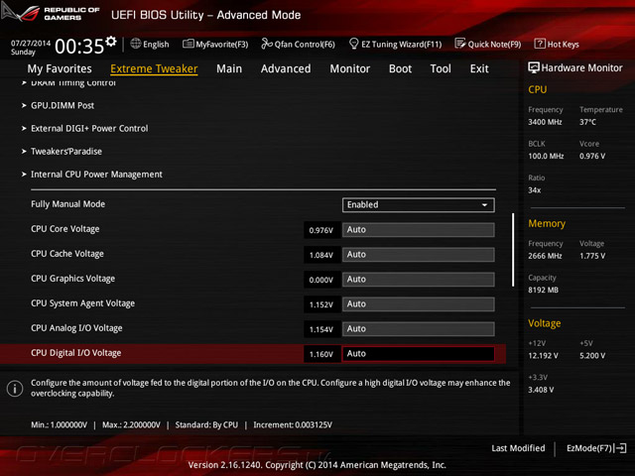Viewport: 635px width, 476px height.
Task: Click the MyFavorite folder icon
Action: (x=189, y=44)
